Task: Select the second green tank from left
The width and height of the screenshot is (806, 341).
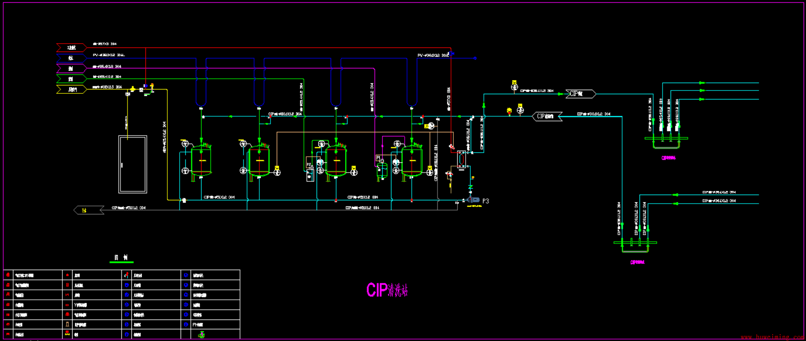Action: click(x=259, y=161)
